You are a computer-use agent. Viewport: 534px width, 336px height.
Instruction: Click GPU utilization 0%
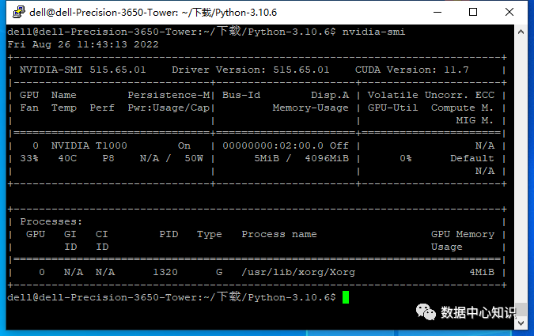[x=405, y=158]
